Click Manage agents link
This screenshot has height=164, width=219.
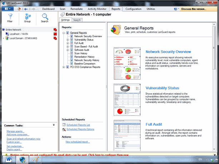click(15, 131)
